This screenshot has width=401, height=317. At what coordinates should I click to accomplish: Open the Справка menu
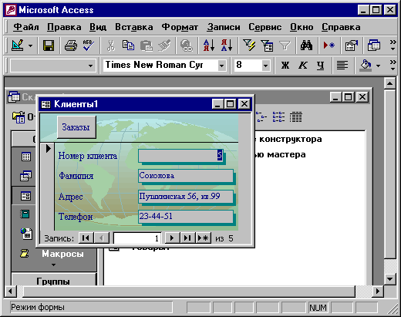[x=341, y=27]
